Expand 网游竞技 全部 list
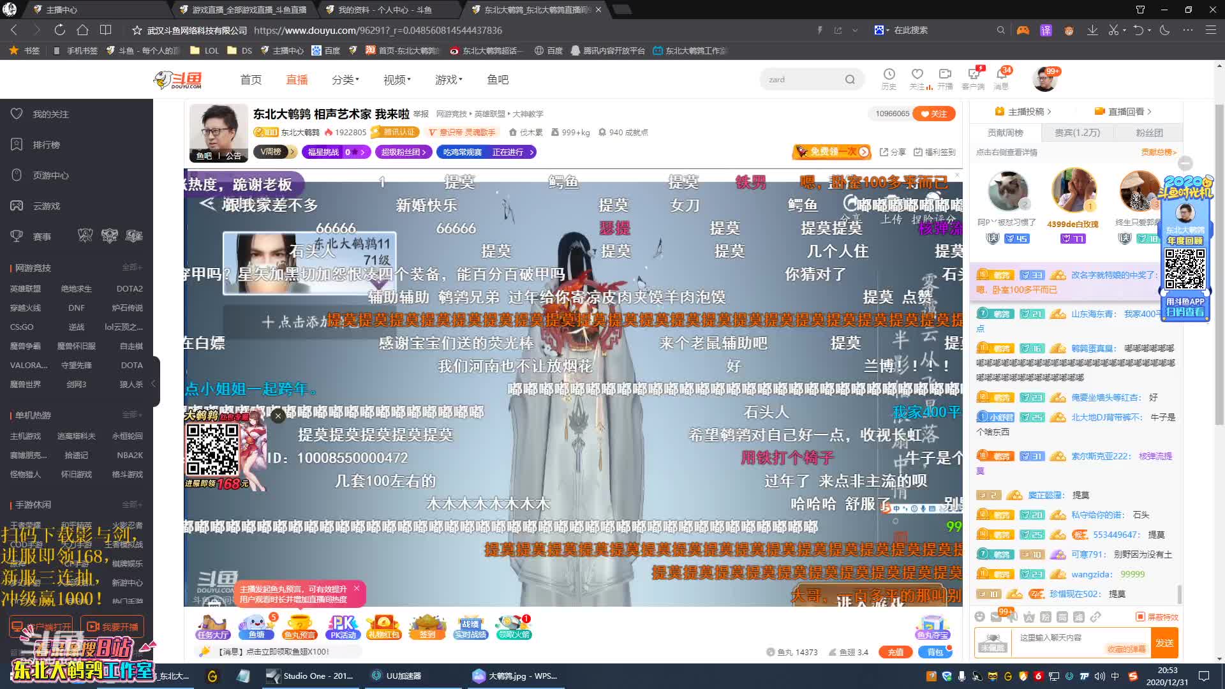1225x689 pixels. 132,267
